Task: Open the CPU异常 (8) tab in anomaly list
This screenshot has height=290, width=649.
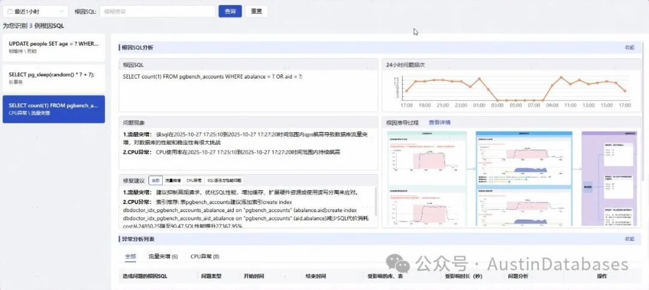Action: pyautogui.click(x=205, y=256)
